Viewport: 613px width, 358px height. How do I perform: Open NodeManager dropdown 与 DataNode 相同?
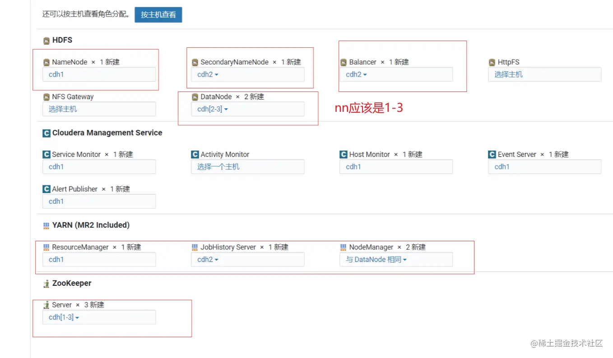click(396, 260)
